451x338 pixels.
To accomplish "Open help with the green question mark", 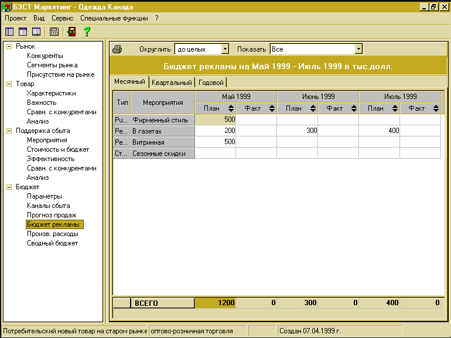I will [87, 32].
